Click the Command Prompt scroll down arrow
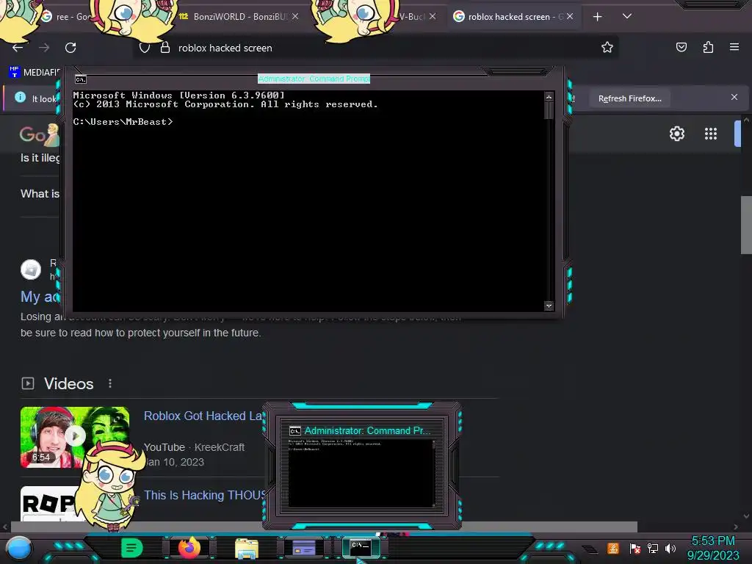 point(549,305)
